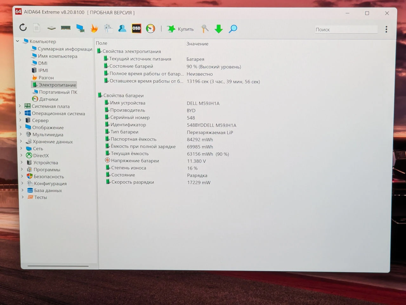Click the magnifier search icon
The height and width of the screenshot is (305, 406).
[233, 29]
